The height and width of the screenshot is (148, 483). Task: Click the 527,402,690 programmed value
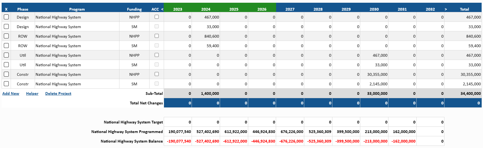pos(208,132)
